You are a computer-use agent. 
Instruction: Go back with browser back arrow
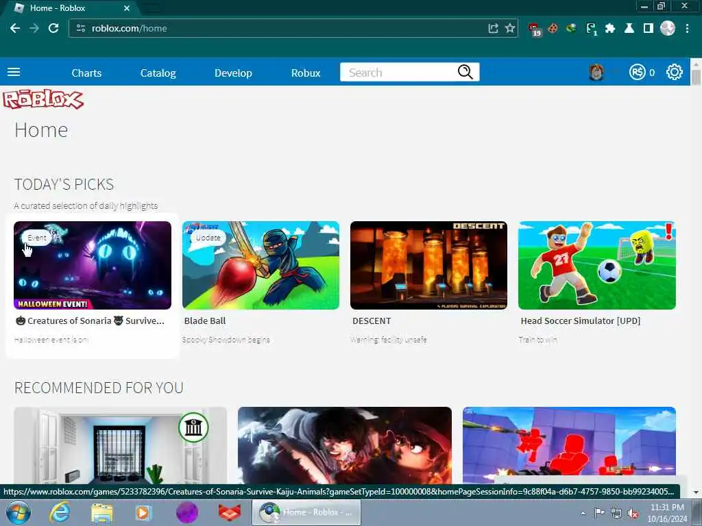tap(15, 28)
